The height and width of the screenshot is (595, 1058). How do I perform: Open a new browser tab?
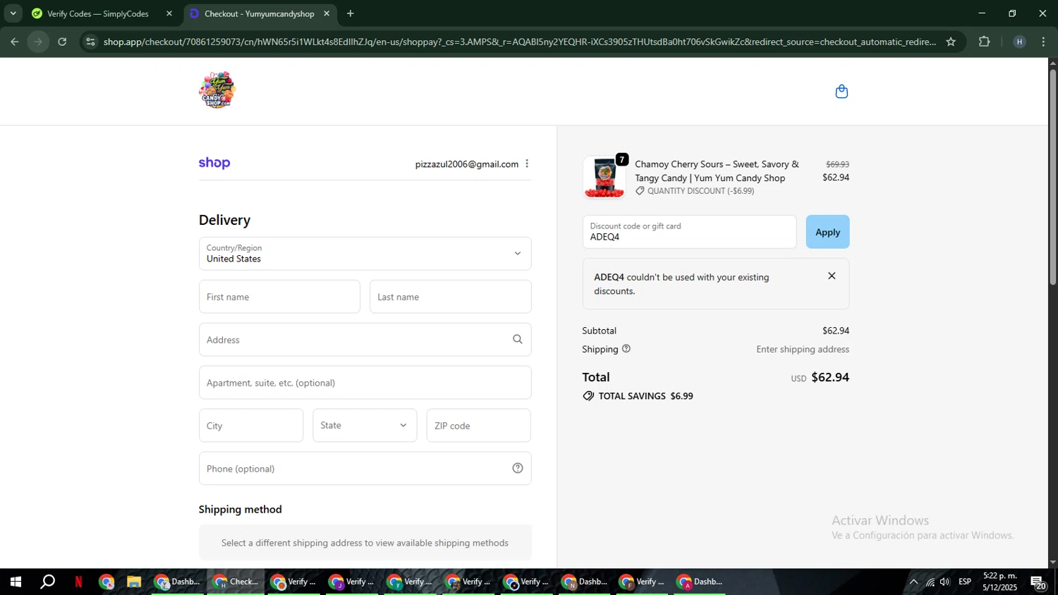[x=351, y=13]
